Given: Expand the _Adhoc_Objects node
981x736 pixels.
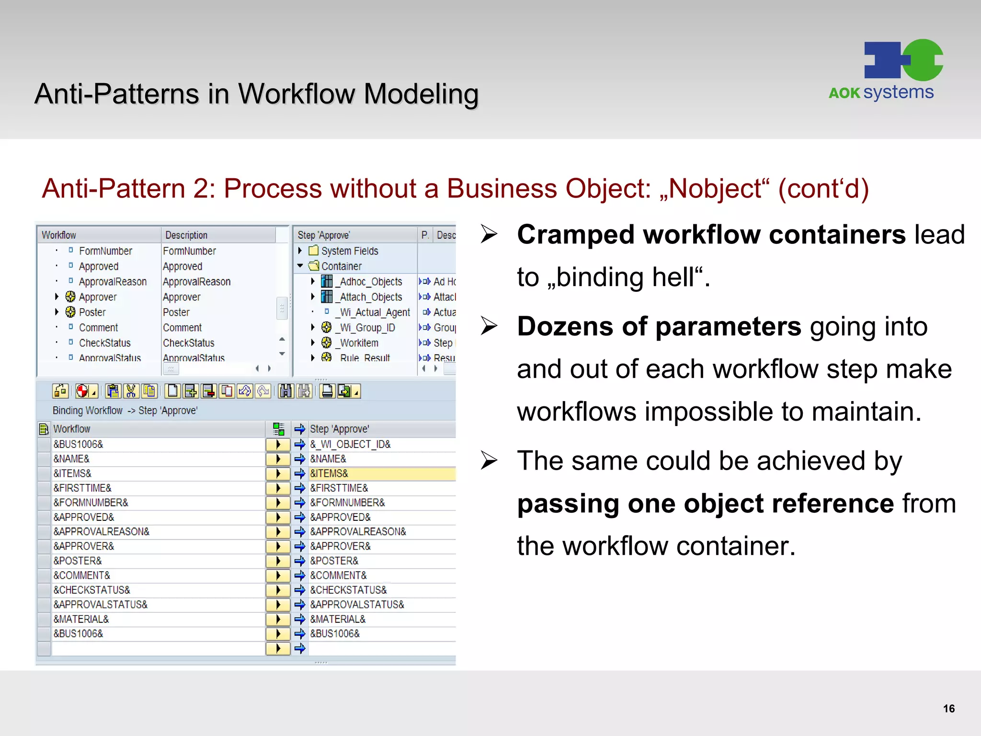Looking at the screenshot, I should click(x=313, y=281).
